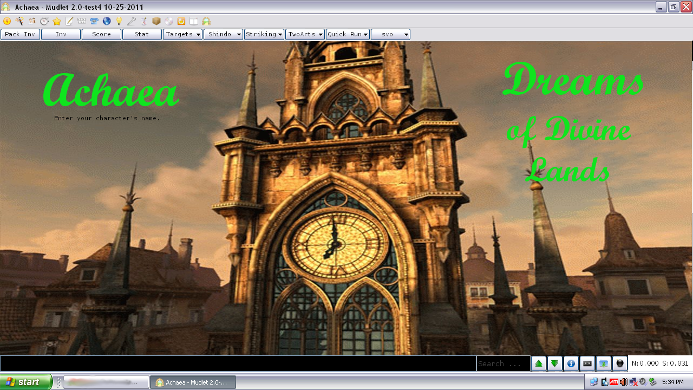The image size is (693, 390).
Task: Click the "Enter your character's name." text
Action: (x=107, y=118)
